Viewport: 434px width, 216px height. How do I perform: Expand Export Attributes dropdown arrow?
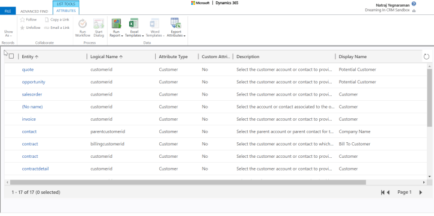pos(185,36)
